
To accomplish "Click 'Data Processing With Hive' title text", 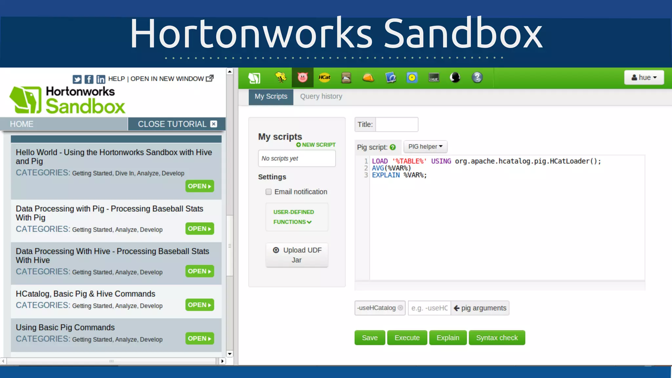I will tap(112, 256).
